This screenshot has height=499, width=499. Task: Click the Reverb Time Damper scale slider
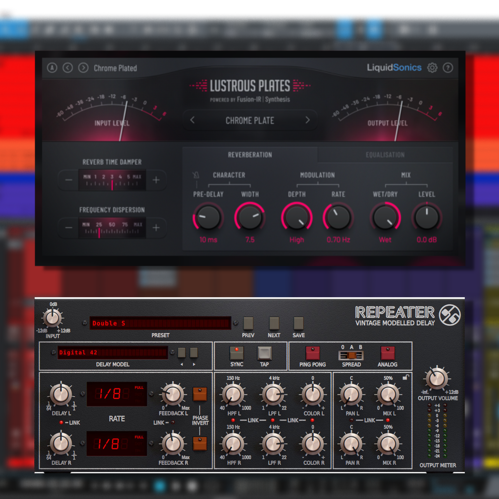pos(112,180)
